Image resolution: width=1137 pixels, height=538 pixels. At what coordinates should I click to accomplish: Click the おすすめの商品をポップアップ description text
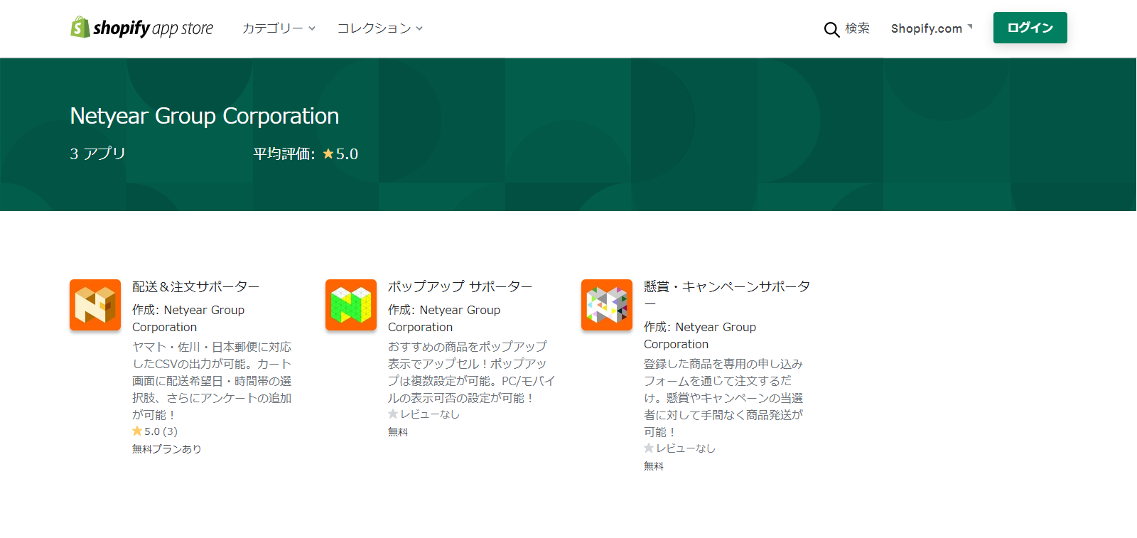tap(471, 372)
